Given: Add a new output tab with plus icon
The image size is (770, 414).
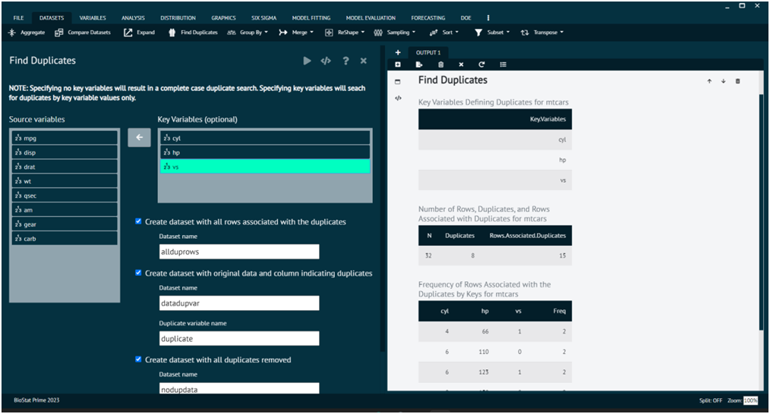Looking at the screenshot, I should tap(398, 52).
